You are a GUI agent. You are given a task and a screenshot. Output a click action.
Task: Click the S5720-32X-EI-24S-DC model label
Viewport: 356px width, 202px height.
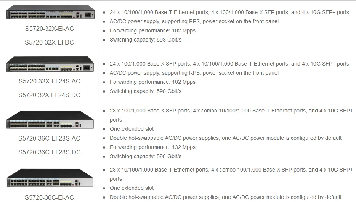pos(50,95)
